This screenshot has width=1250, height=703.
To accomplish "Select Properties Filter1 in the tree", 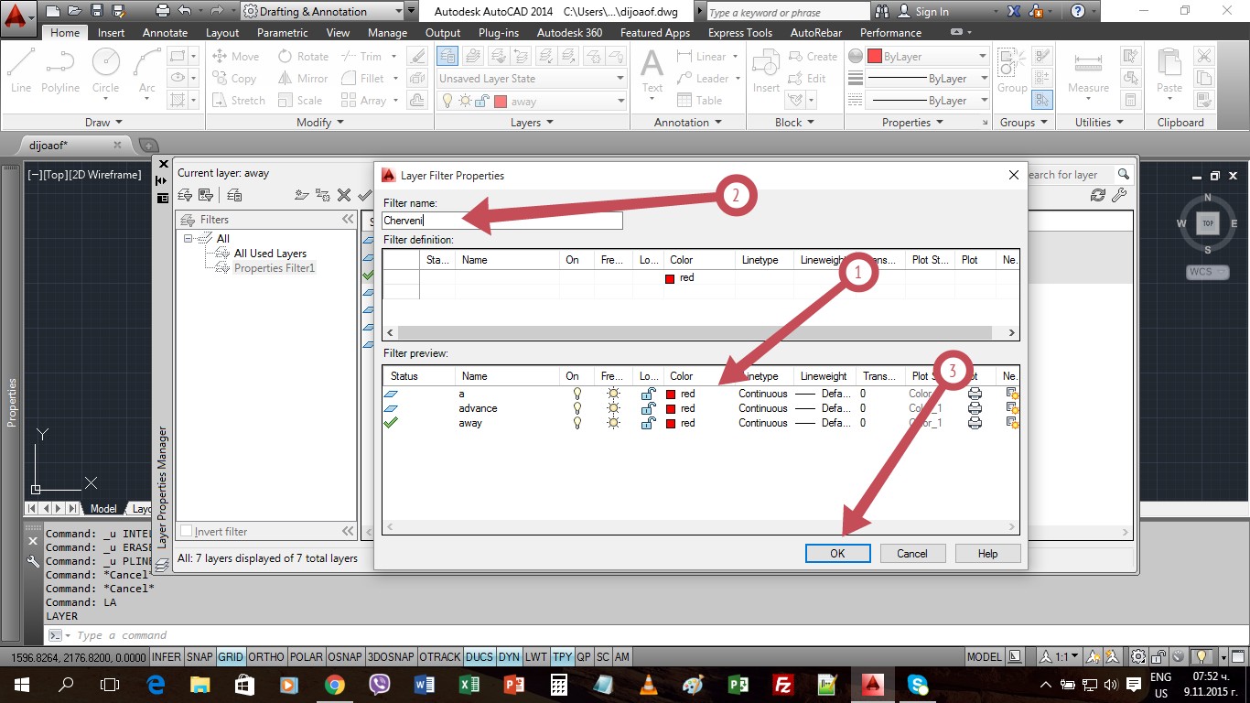I will point(274,268).
